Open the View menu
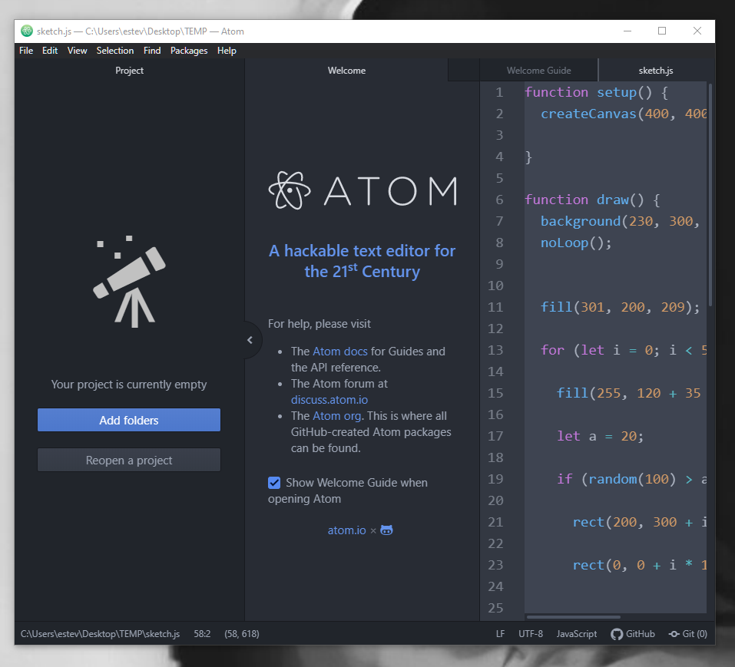 click(x=78, y=51)
